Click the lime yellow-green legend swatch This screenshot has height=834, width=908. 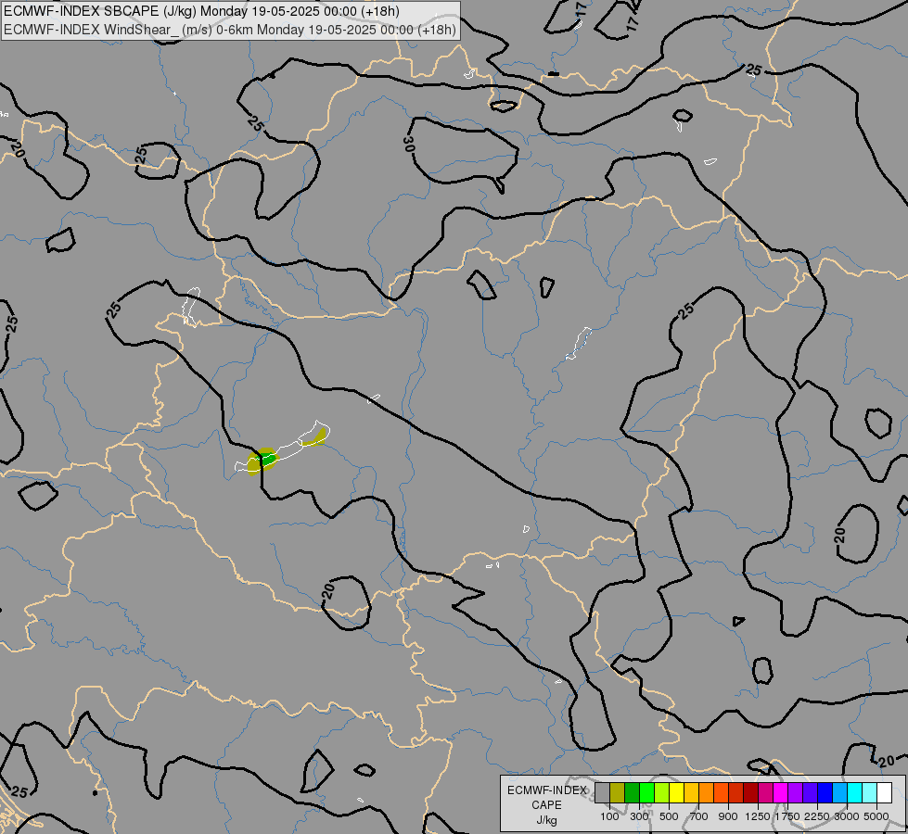[662, 792]
